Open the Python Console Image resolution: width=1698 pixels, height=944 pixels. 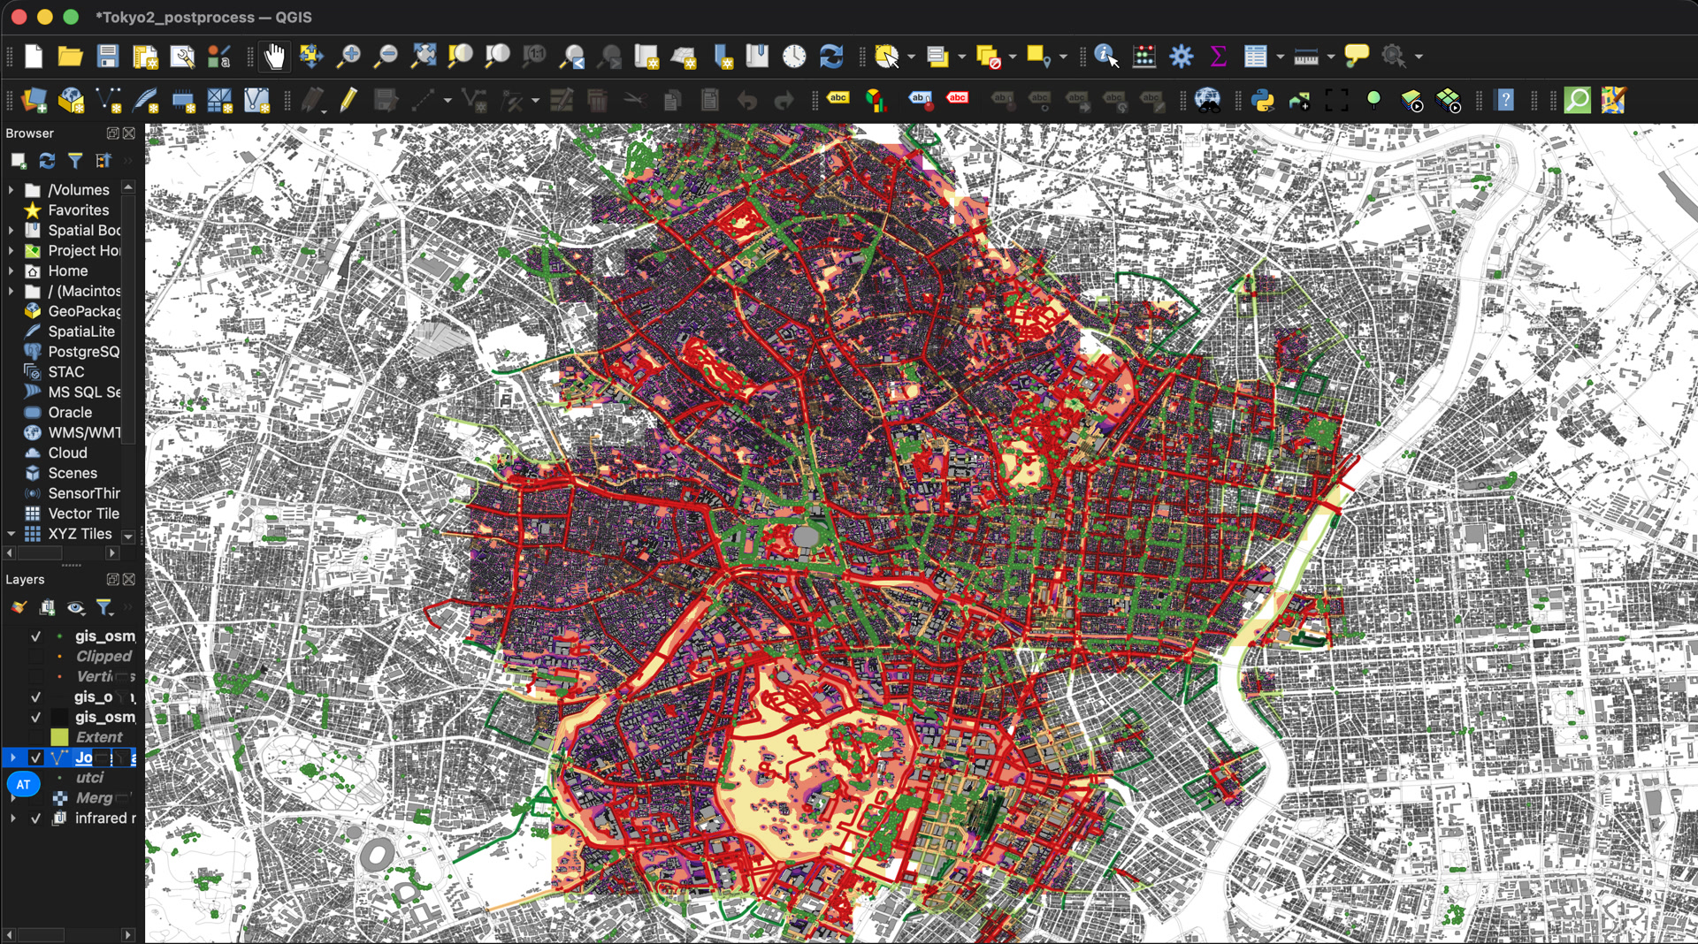1263,100
